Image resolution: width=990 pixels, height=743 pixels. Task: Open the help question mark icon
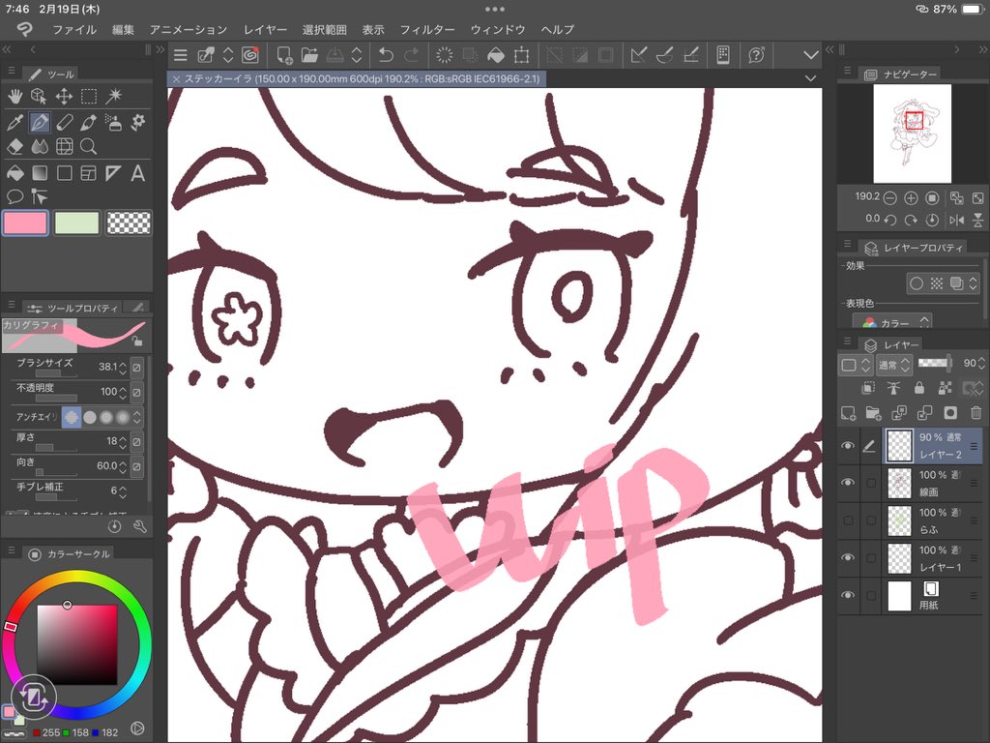coord(756,55)
